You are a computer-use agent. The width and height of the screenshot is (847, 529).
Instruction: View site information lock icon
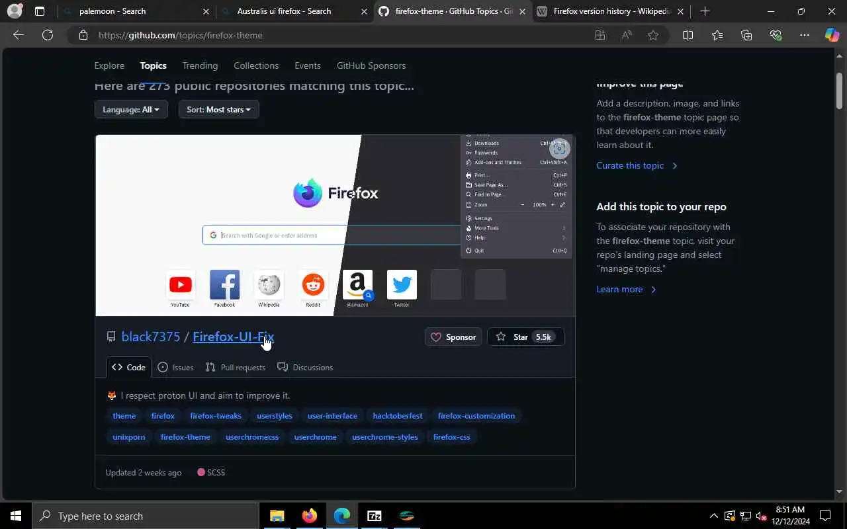click(83, 35)
